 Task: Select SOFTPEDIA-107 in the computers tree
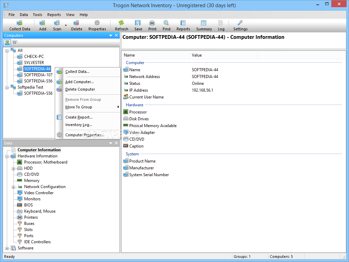tap(38, 75)
